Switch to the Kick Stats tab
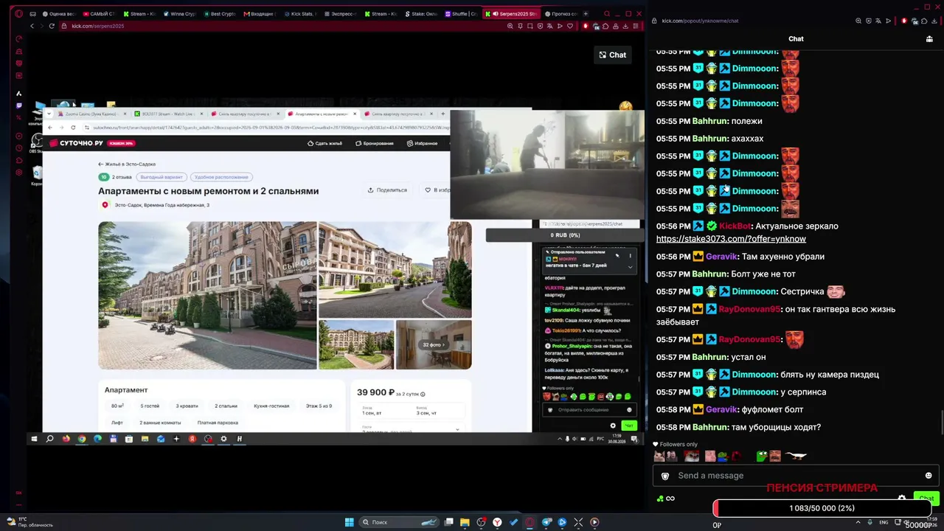This screenshot has width=944, height=531. pos(302,14)
